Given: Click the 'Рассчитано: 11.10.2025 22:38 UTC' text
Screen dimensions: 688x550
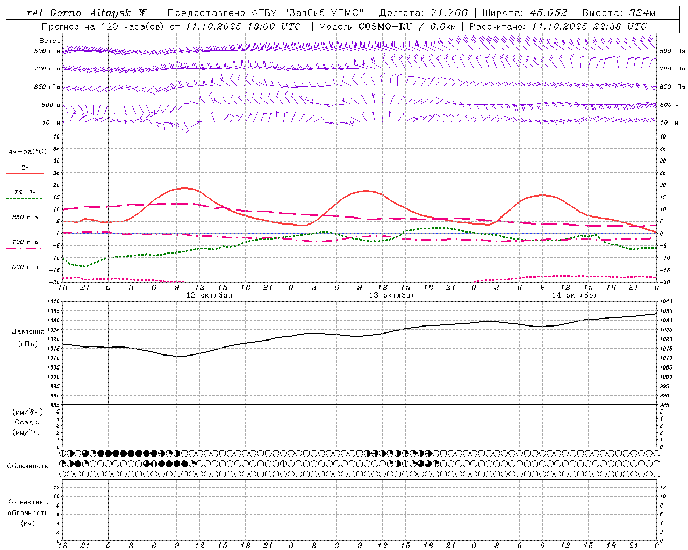Looking at the screenshot, I should (x=558, y=26).
